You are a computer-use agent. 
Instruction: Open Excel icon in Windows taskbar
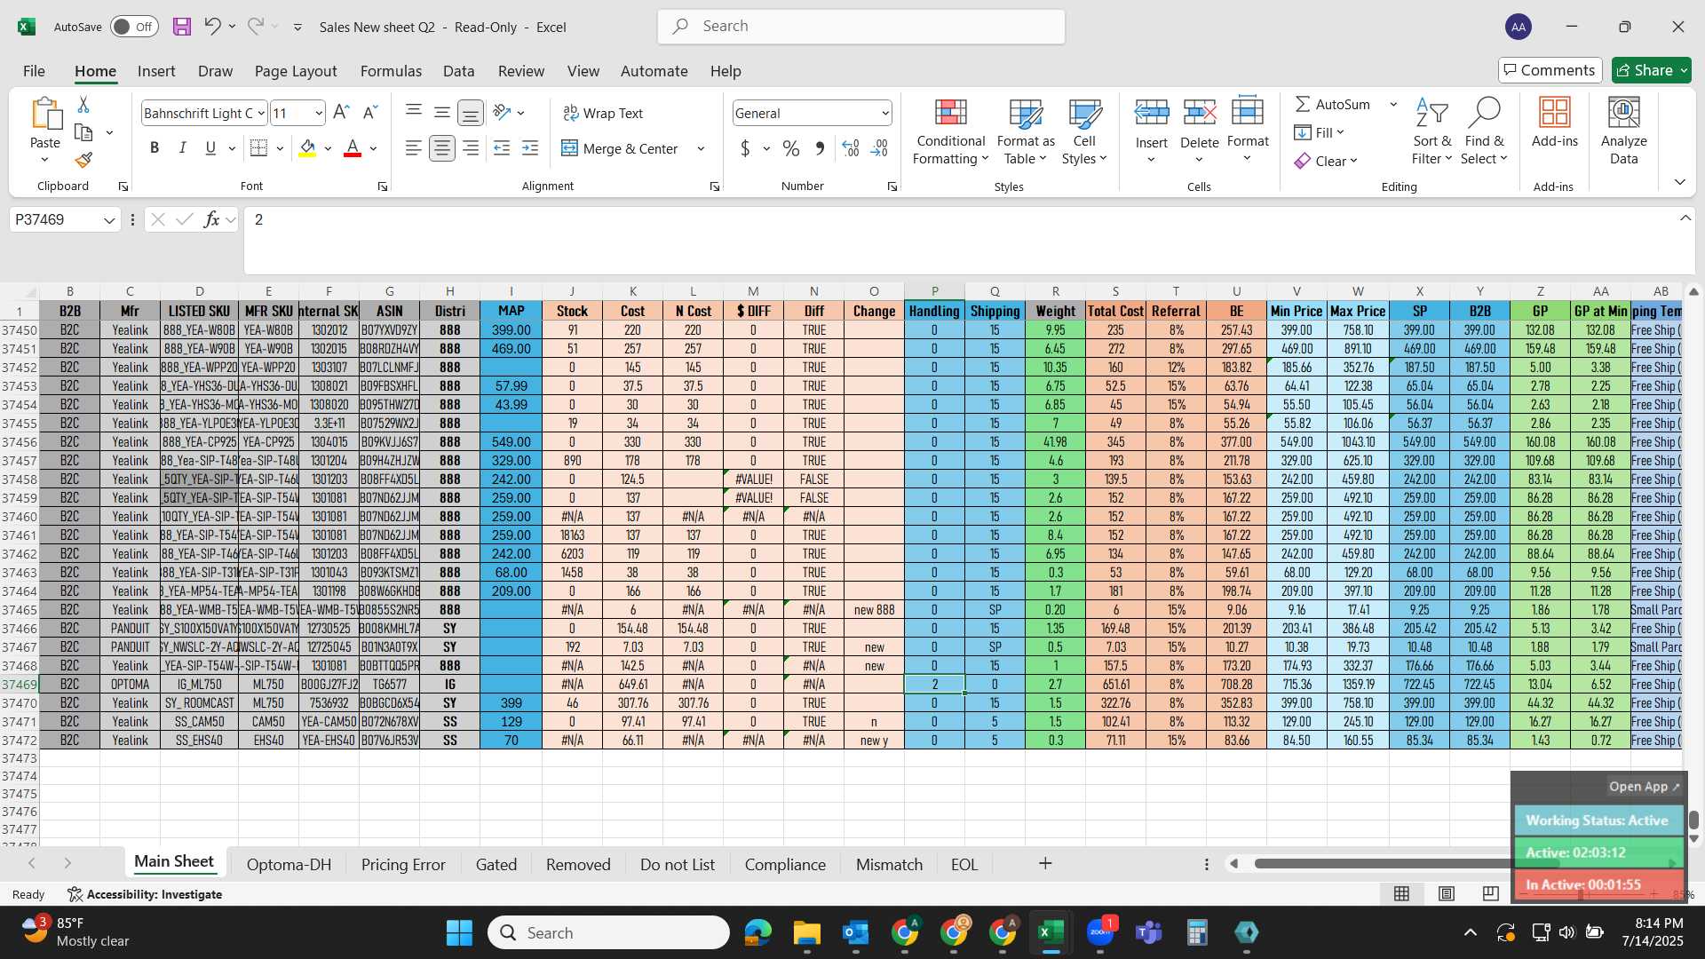pos(1051,932)
